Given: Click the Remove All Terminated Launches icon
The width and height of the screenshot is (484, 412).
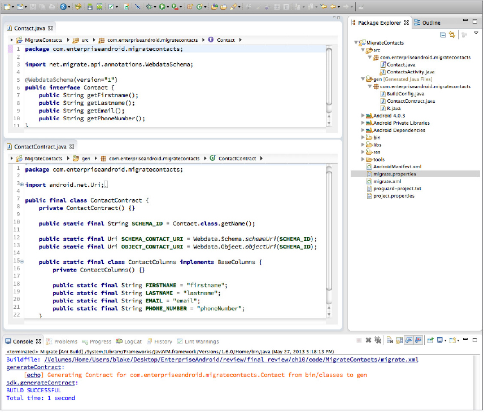Looking at the screenshot, I should pyautogui.click(x=378, y=340).
